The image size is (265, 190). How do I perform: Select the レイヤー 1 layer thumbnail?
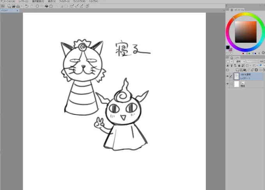click(x=237, y=76)
